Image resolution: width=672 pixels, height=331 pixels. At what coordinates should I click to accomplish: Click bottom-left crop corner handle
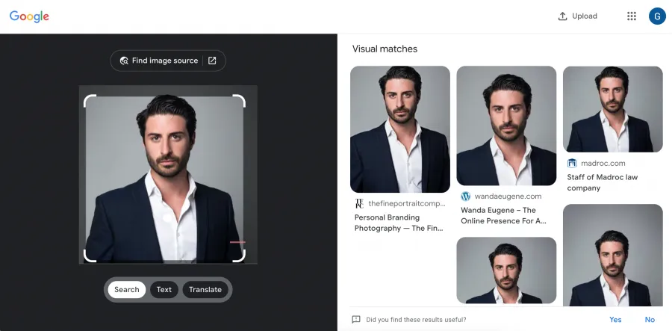pos(90,256)
